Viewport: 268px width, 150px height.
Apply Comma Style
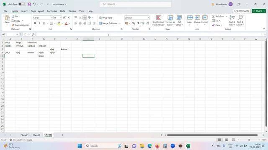[x=138, y=23]
